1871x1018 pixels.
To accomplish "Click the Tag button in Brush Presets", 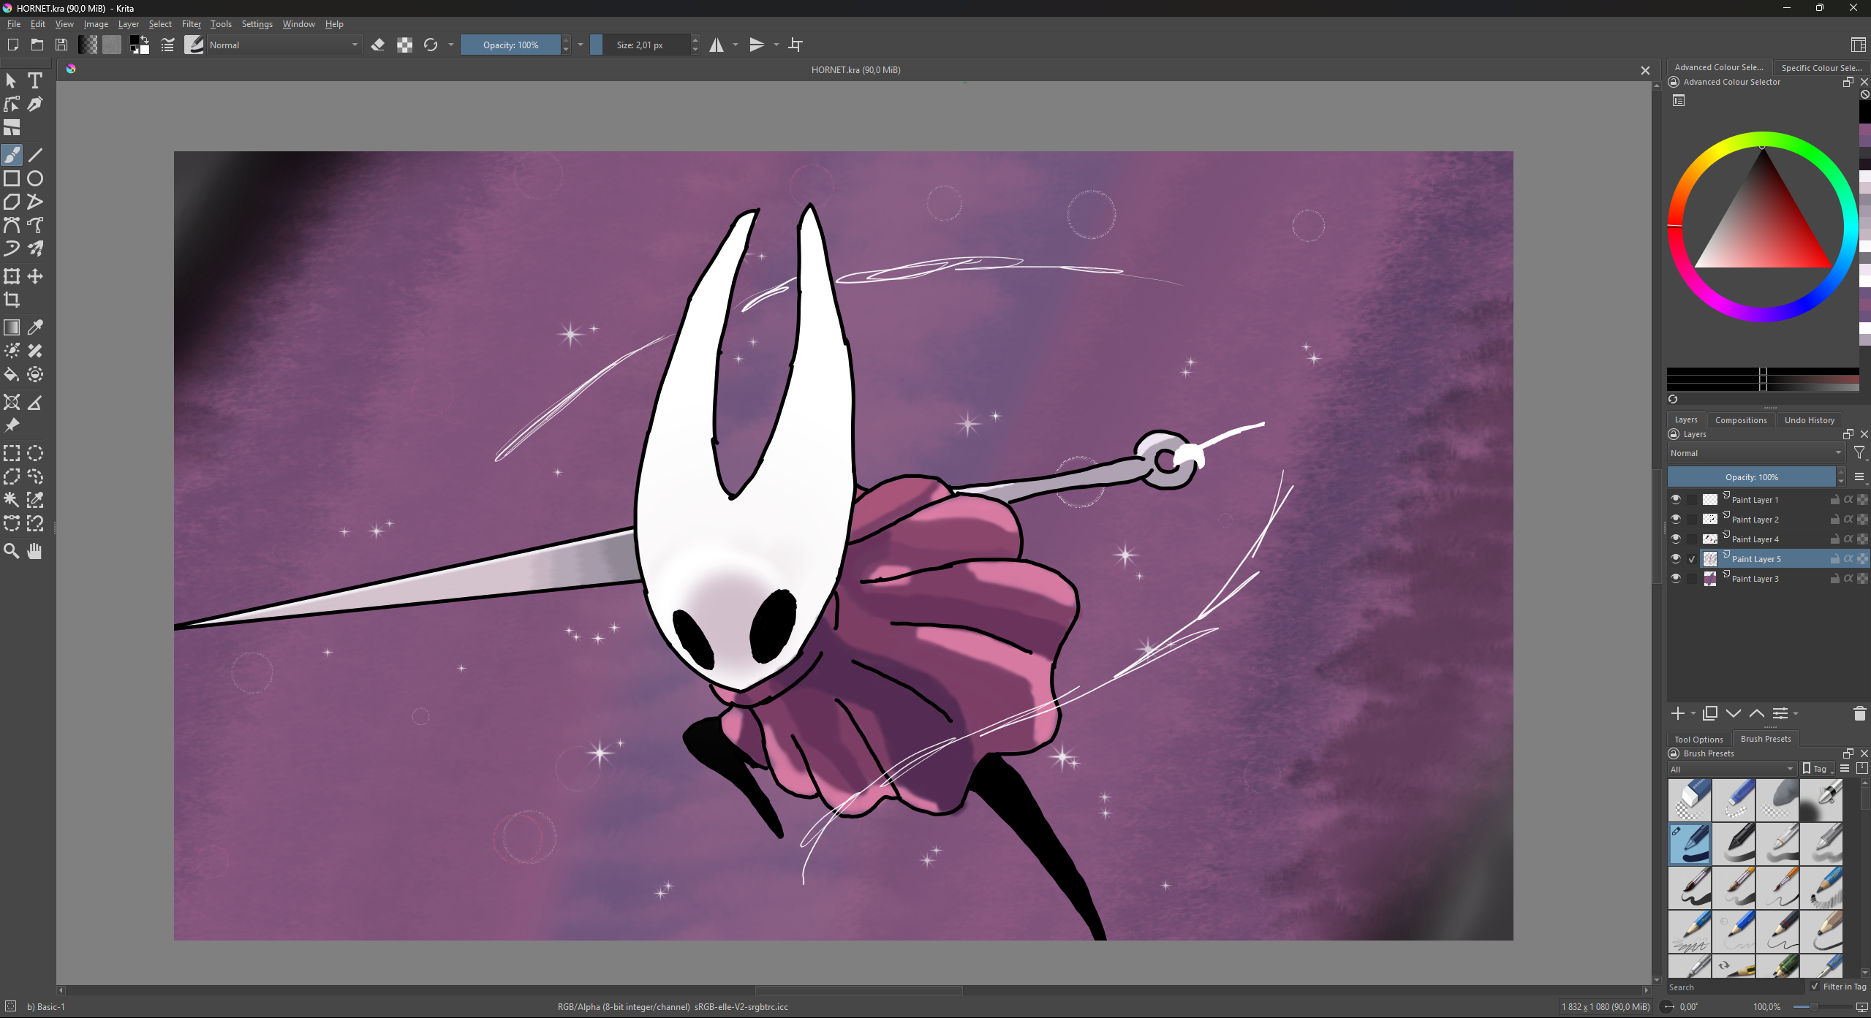I will (1815, 769).
